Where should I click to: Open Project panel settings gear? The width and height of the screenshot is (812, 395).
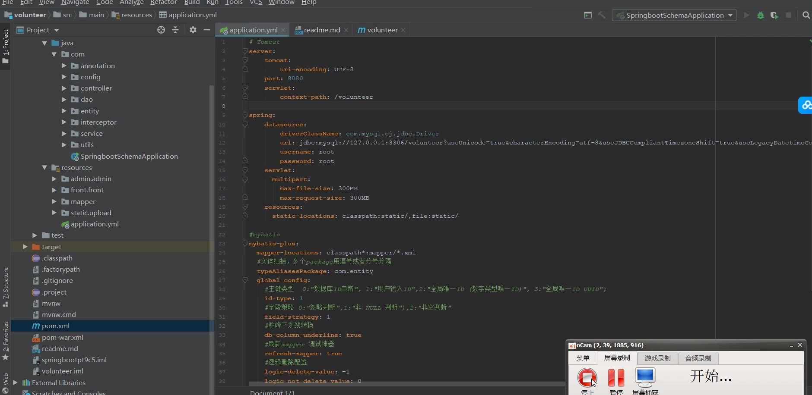pyautogui.click(x=193, y=30)
